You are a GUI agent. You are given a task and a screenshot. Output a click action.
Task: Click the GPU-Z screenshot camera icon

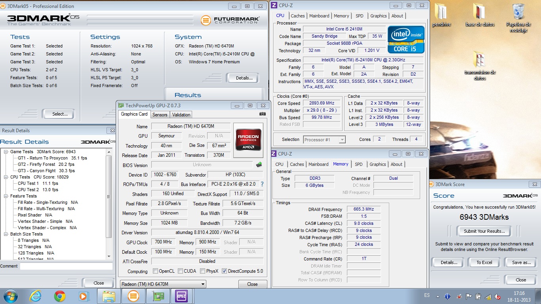tap(262, 114)
